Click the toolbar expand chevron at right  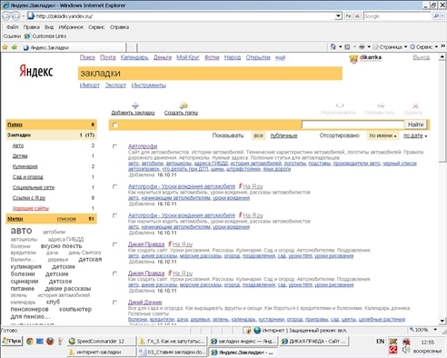pyautogui.click(x=442, y=46)
